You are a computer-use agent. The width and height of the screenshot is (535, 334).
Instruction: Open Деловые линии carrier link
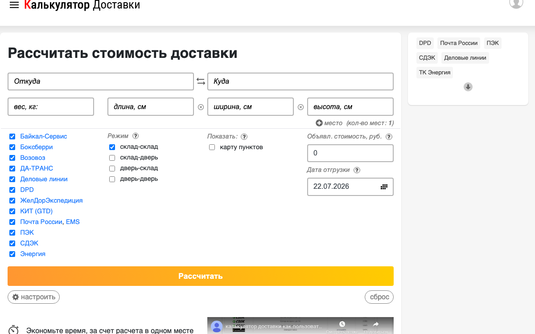44,179
